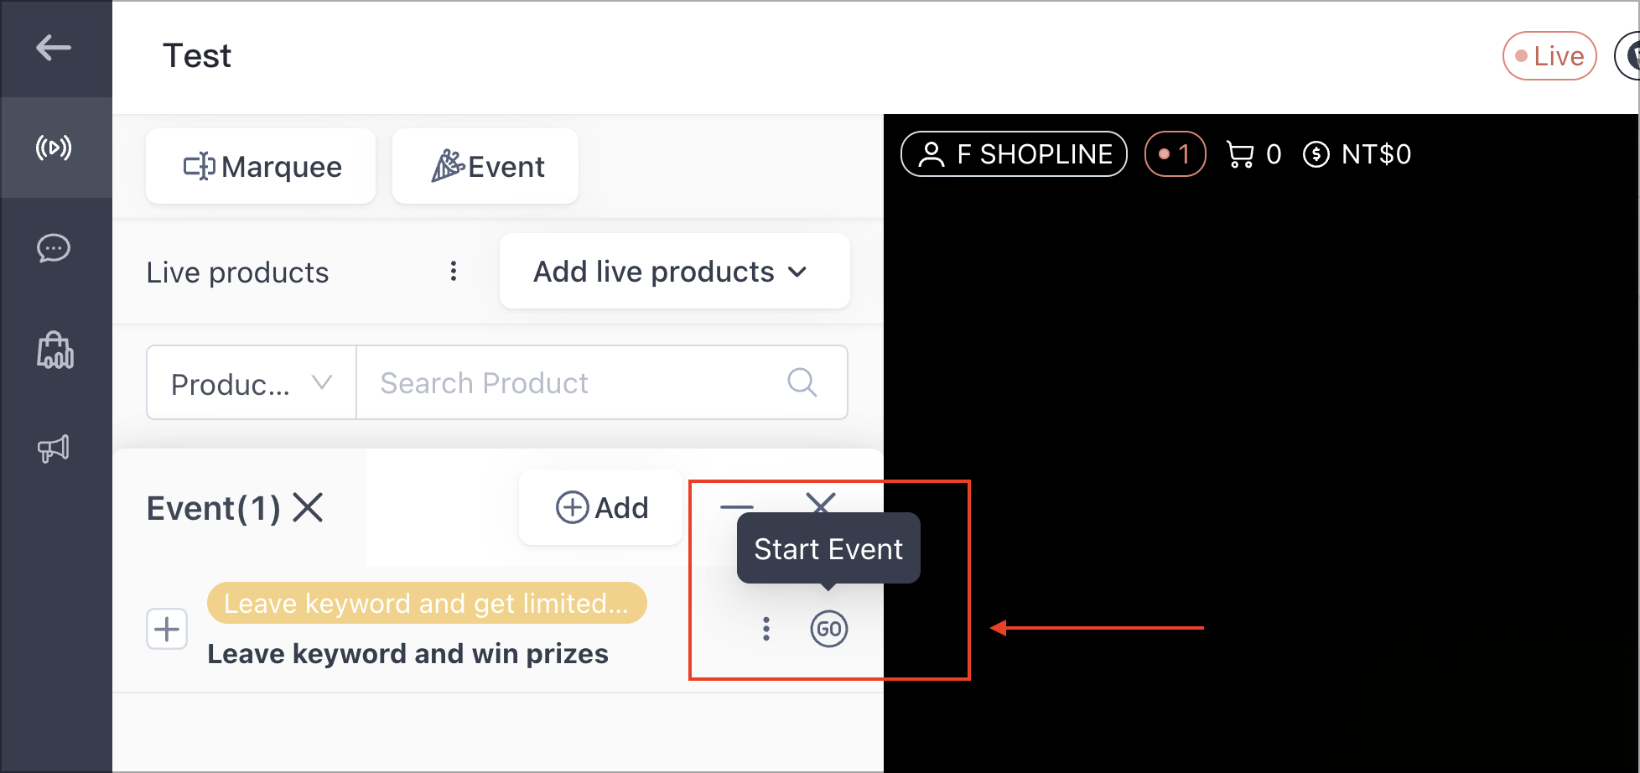The height and width of the screenshot is (773, 1640).
Task: Click the F SHOPLINE user badge
Action: pos(1014,154)
